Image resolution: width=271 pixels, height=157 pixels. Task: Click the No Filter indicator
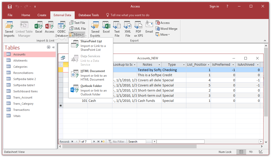116,142
